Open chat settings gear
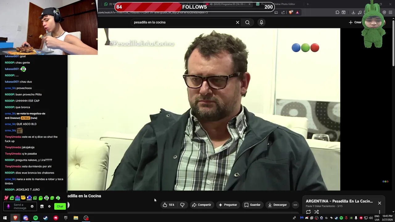This screenshot has height=222, width=395. pyautogui.click(x=49, y=206)
